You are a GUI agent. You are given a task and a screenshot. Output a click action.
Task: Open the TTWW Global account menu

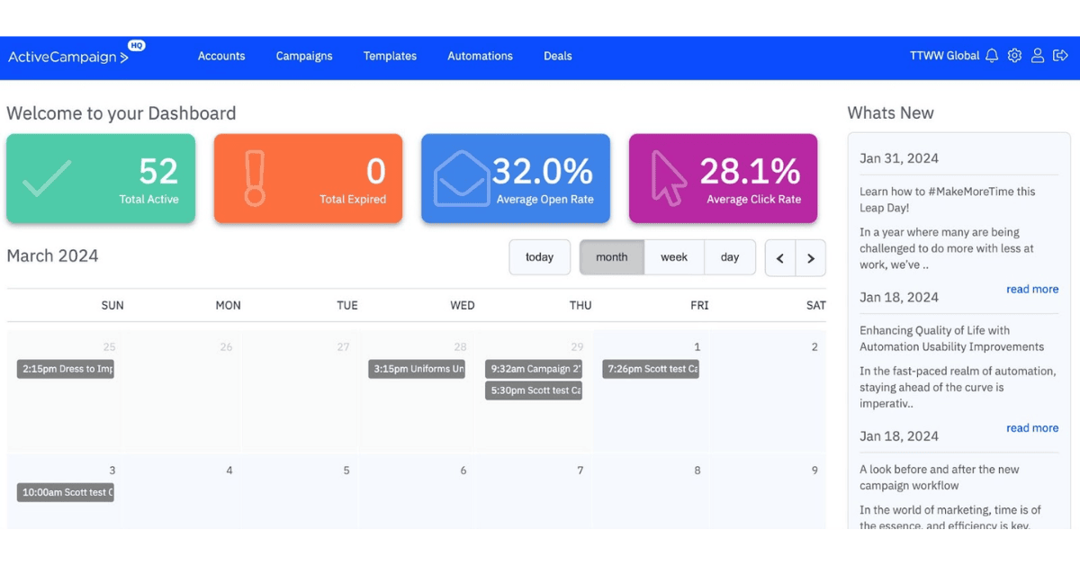946,56
